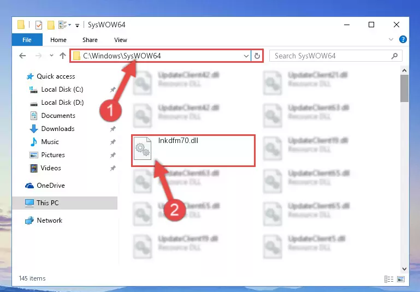Open the Help question mark icon
This screenshot has width=420, height=292.
click(403, 39)
